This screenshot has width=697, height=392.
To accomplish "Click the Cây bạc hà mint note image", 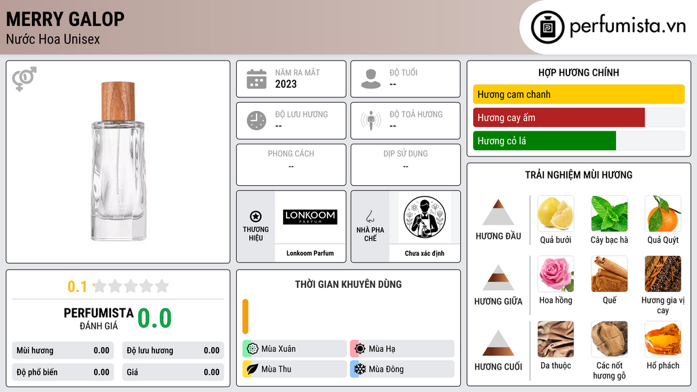I will tap(609, 214).
